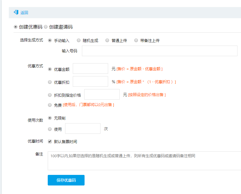Select 无限制 usage count
Screen dimensions: 241x194
[x=50, y=118]
